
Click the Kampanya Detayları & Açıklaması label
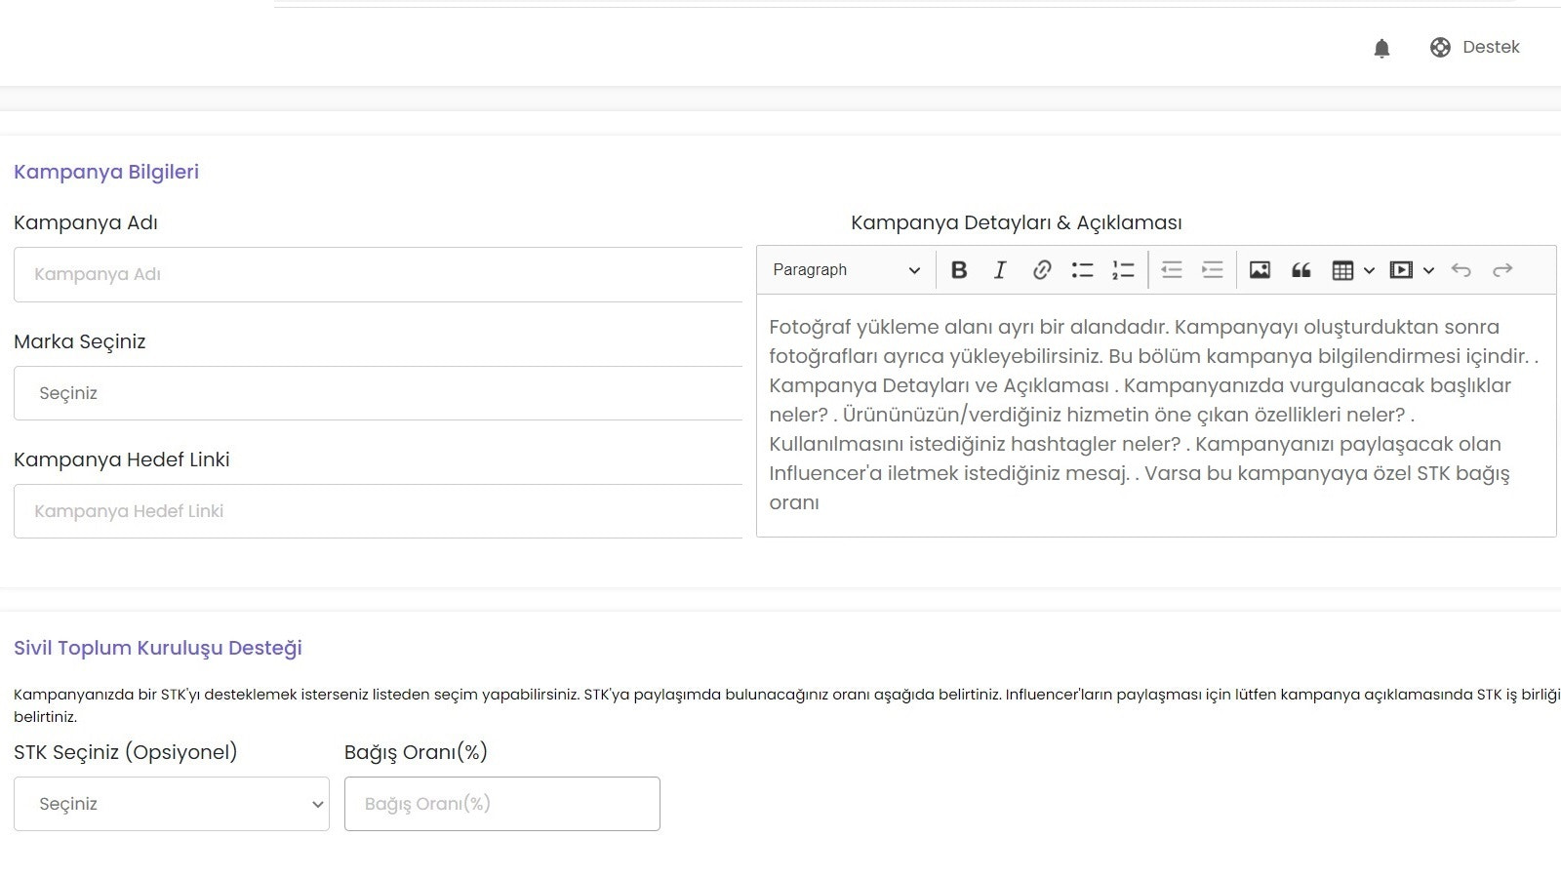(x=1017, y=222)
